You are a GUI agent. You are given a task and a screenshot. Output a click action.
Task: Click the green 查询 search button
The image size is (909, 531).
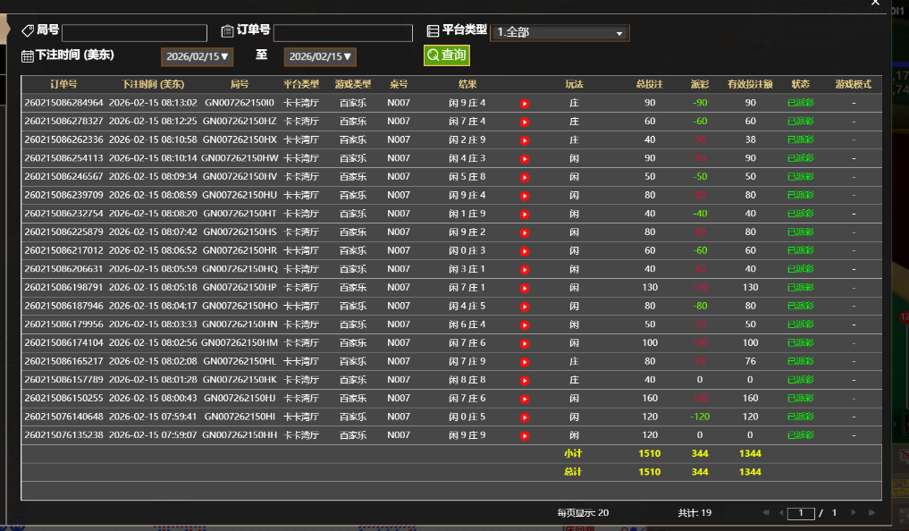click(x=446, y=55)
